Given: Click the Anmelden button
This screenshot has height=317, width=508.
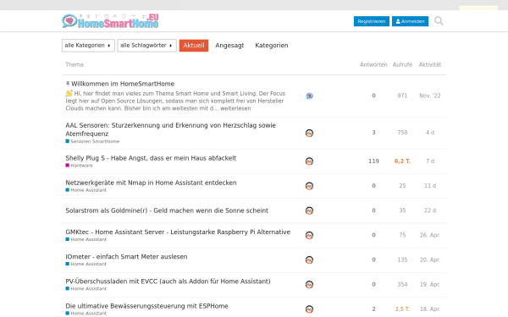Looking at the screenshot, I should coord(410,21).
